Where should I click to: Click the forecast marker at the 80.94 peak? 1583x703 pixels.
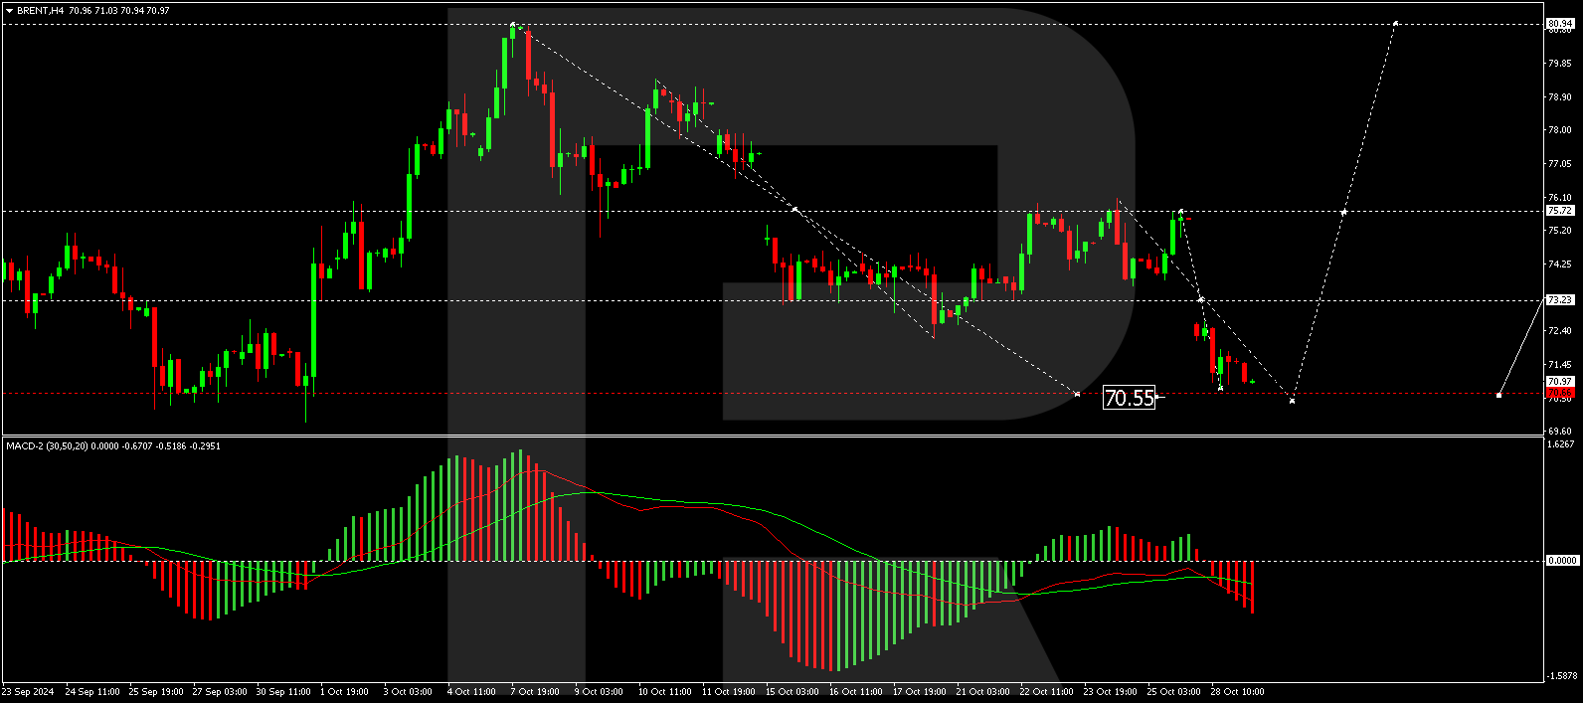click(x=1396, y=23)
